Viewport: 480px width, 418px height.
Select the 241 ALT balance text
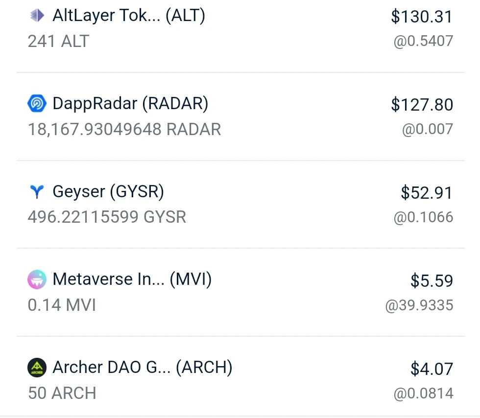tap(58, 41)
